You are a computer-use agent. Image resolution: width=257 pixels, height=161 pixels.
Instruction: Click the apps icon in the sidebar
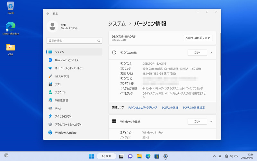50,84
